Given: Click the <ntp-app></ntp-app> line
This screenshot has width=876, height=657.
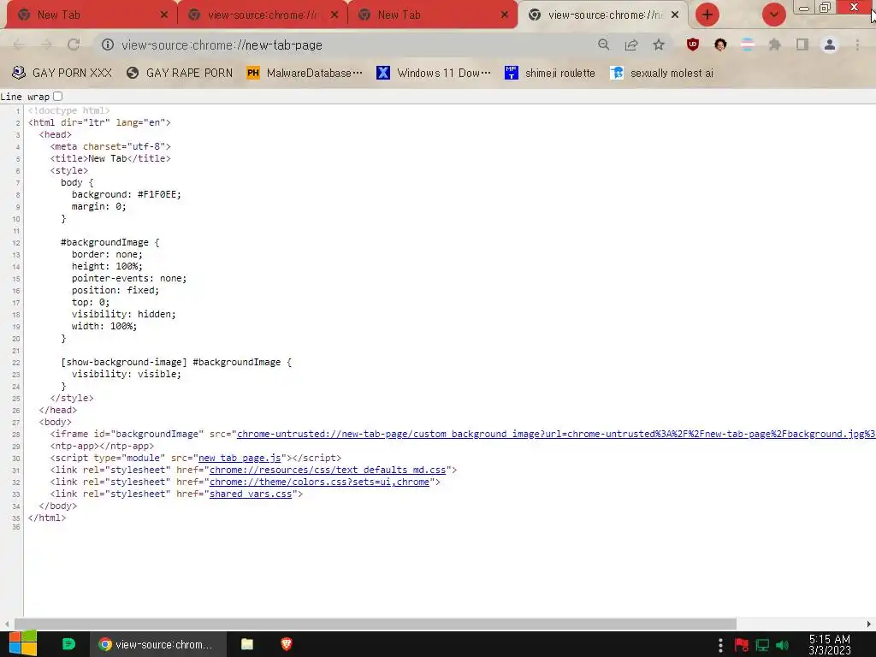Looking at the screenshot, I should (102, 446).
